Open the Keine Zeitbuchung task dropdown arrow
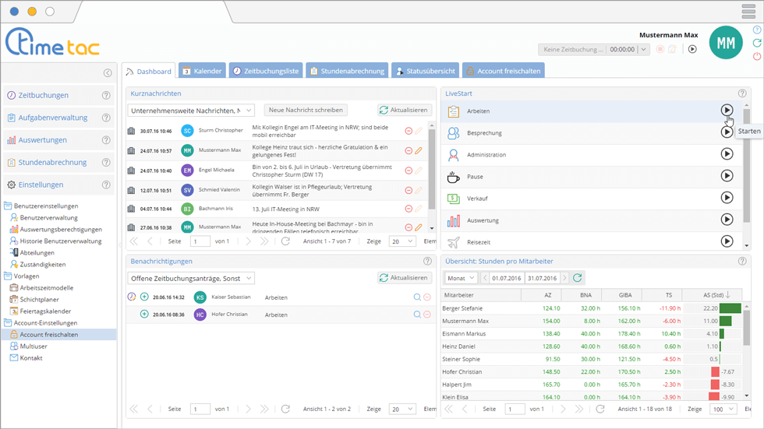 [643, 49]
